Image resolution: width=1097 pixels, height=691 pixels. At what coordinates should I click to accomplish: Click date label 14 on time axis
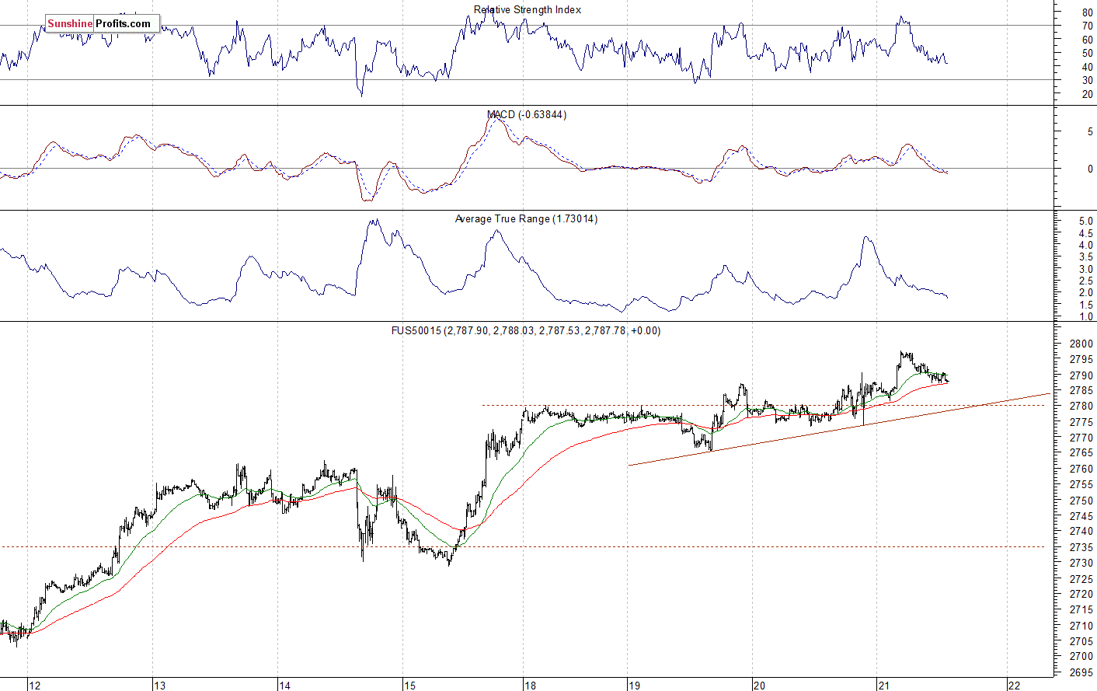(x=284, y=685)
